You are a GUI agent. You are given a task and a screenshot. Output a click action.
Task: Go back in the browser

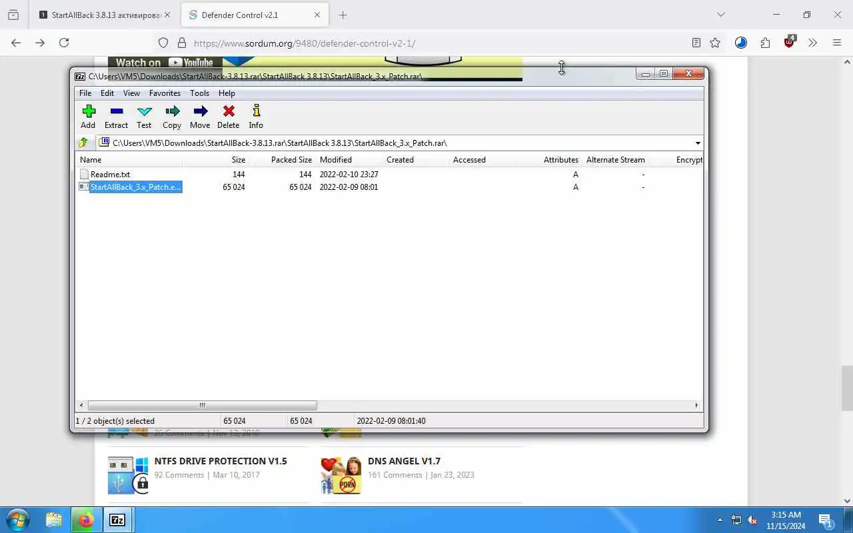click(x=16, y=43)
